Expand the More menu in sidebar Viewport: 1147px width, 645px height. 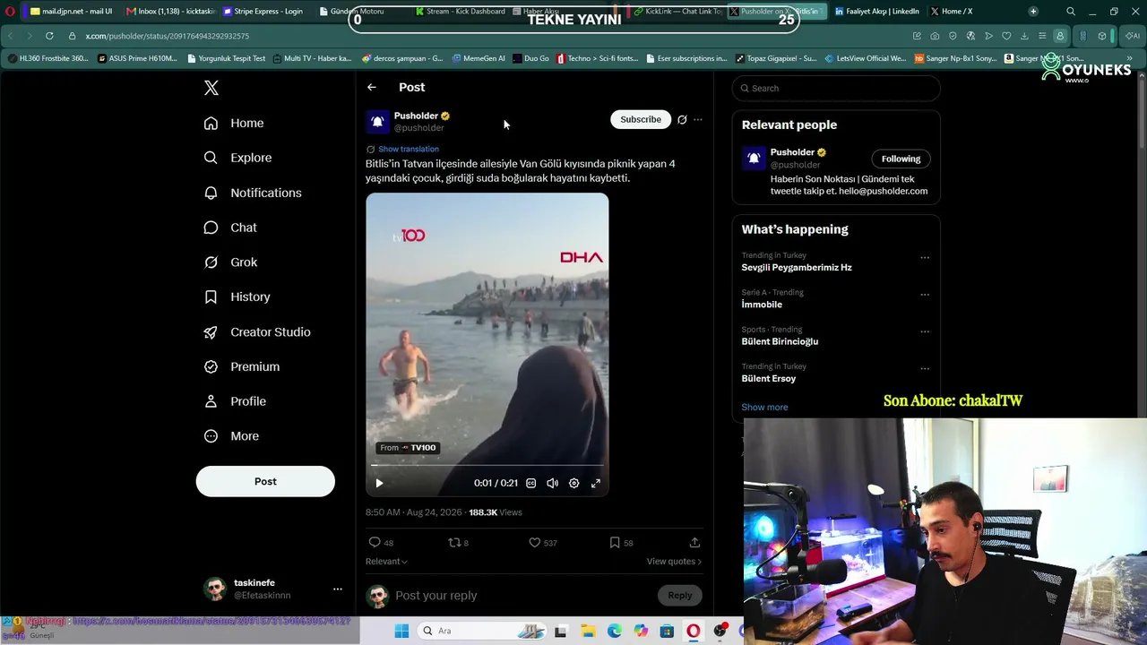point(231,436)
